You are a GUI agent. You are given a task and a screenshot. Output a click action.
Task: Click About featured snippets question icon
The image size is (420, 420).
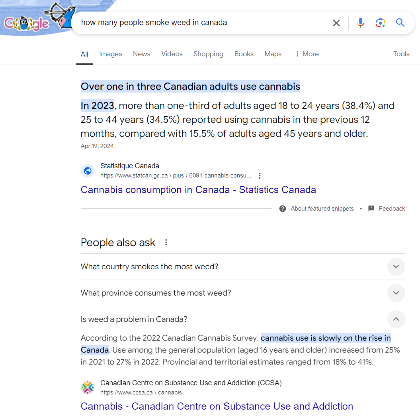(x=282, y=209)
